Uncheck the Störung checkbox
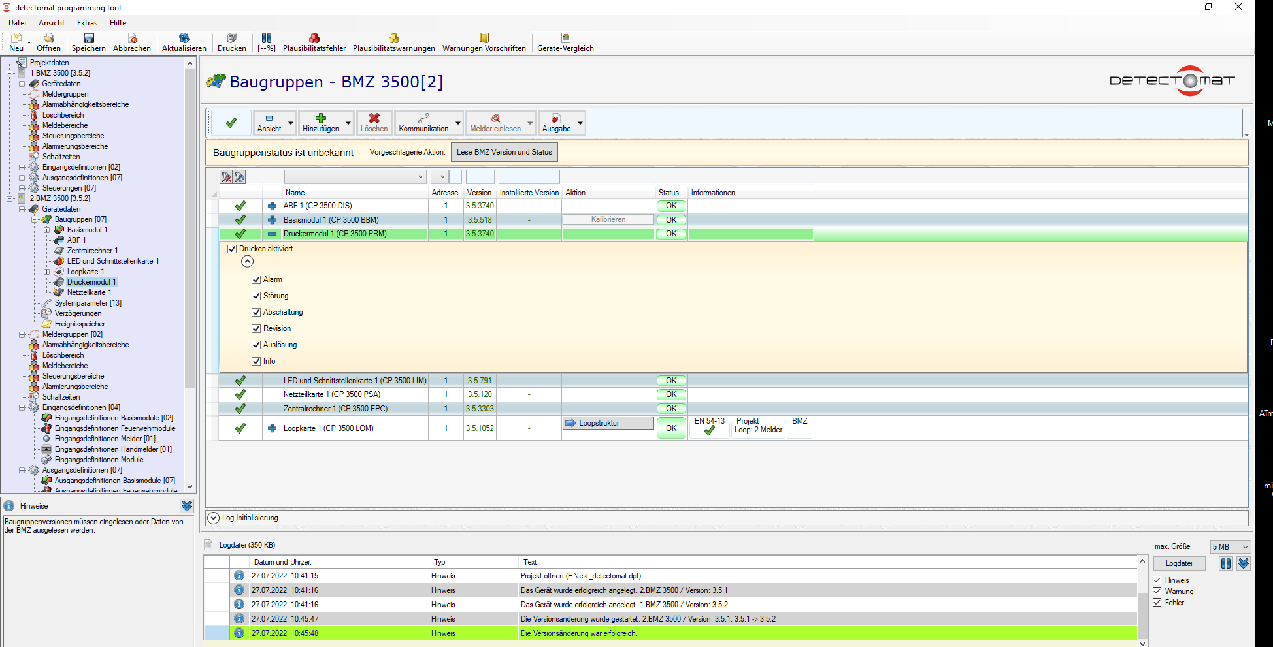 [x=256, y=296]
